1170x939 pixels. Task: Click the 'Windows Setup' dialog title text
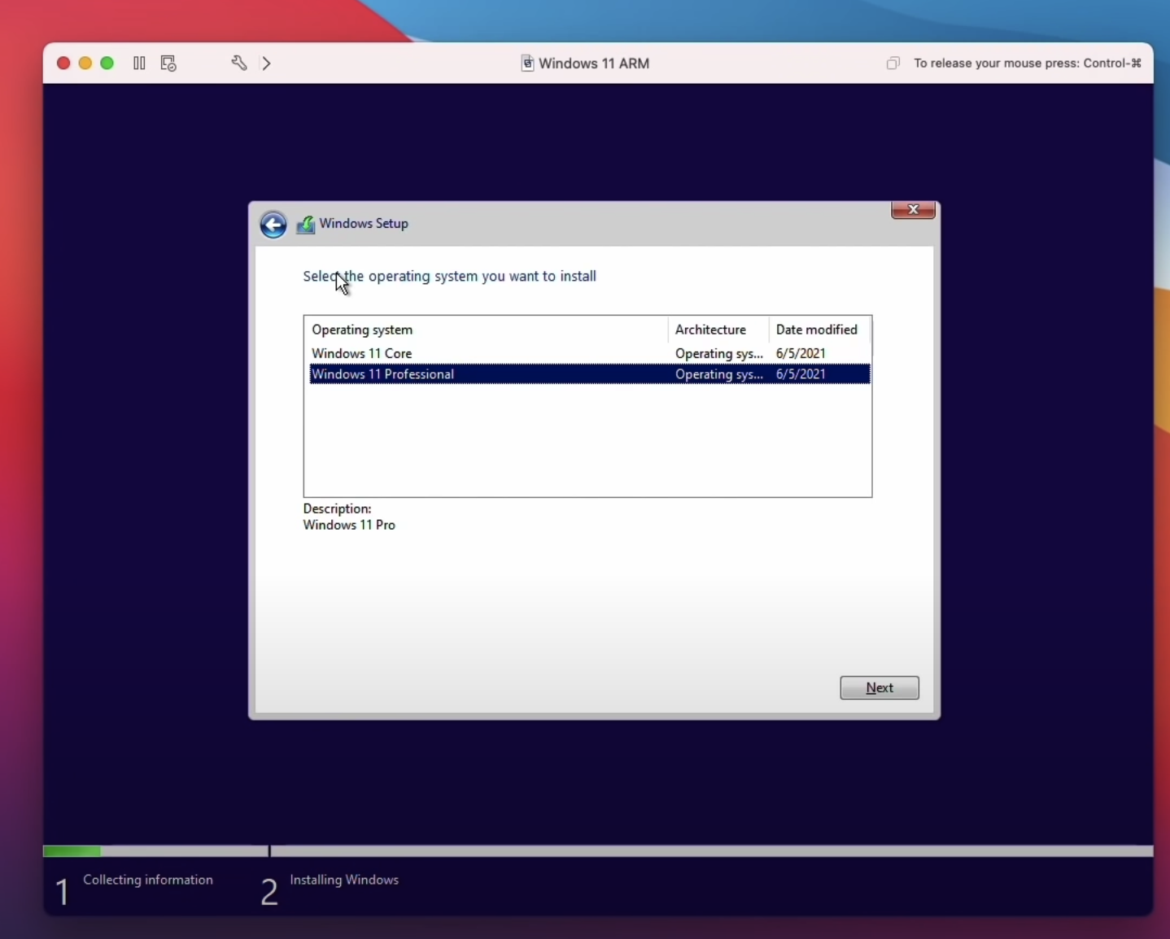[x=364, y=224]
